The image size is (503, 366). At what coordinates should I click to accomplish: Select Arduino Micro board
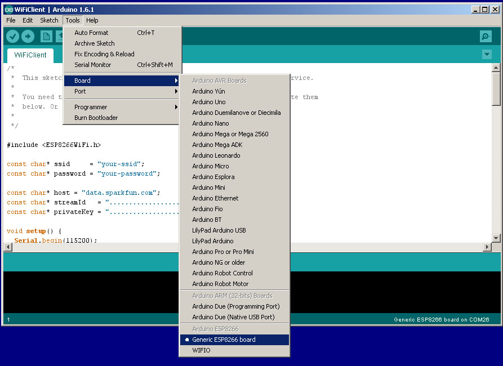point(234,166)
